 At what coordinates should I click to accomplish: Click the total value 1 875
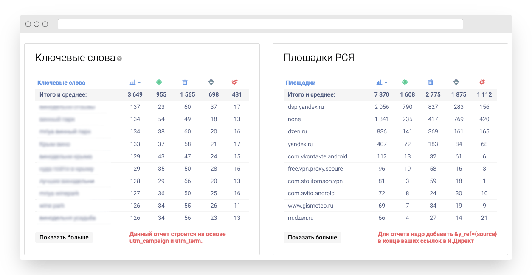pos(459,94)
